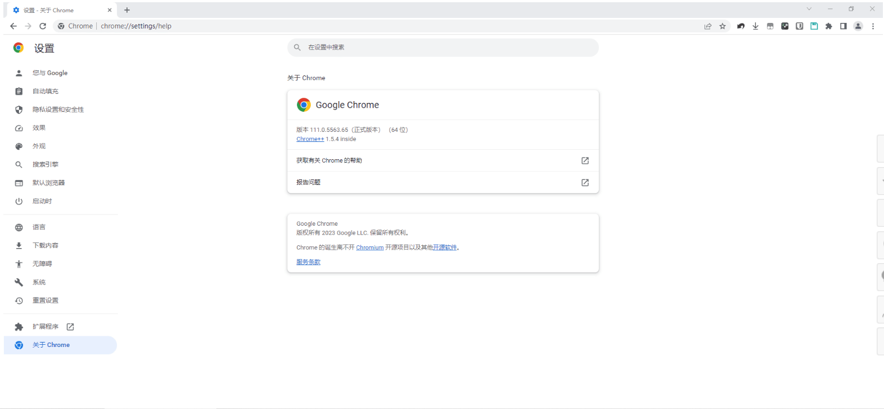The width and height of the screenshot is (884, 409).
Task: Click the Bitwarden shield extension icon
Action: 800,26
